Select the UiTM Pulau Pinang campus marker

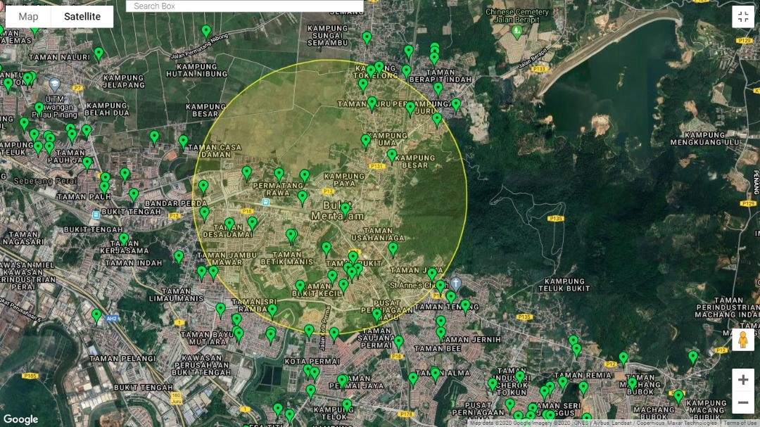click(x=53, y=82)
